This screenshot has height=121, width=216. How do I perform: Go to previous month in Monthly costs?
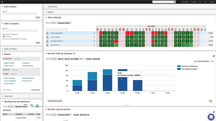pos(52,115)
